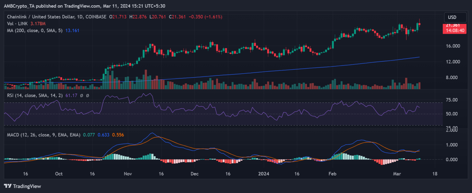The width and height of the screenshot is (472, 193).
Task: Click the 16.000 price scale label
Action: pyautogui.click(x=452, y=46)
